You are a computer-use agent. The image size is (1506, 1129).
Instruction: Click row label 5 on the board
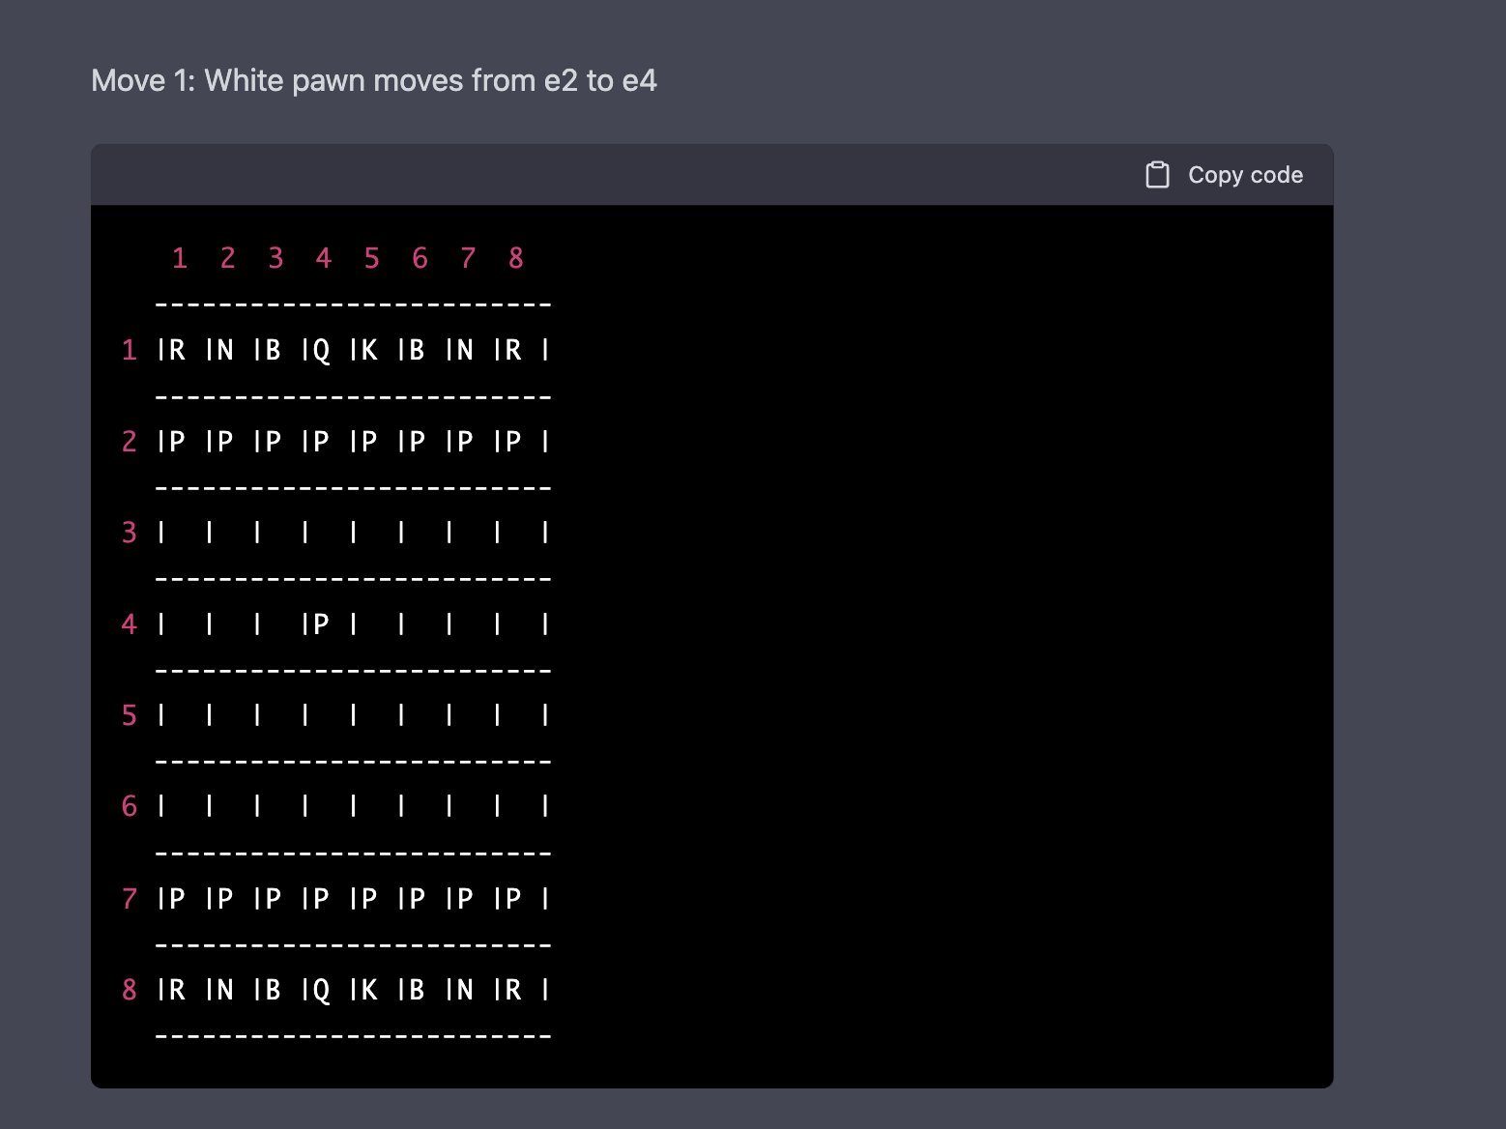pos(130,715)
